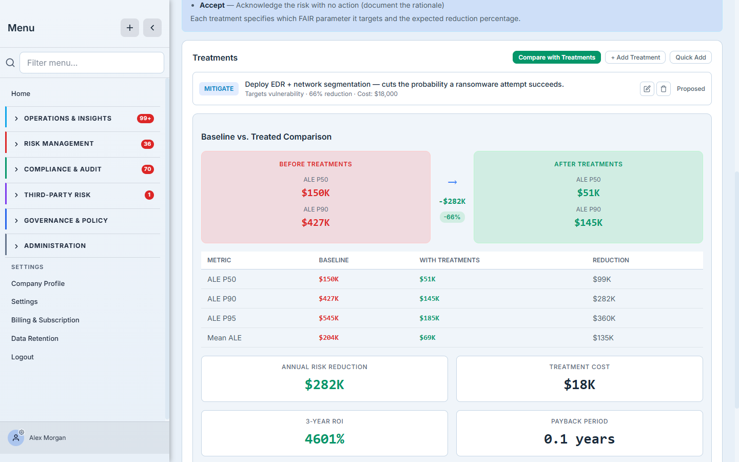Viewport: 739px width, 462px height.
Task: Open the Settings menu item
Action: (x=25, y=301)
